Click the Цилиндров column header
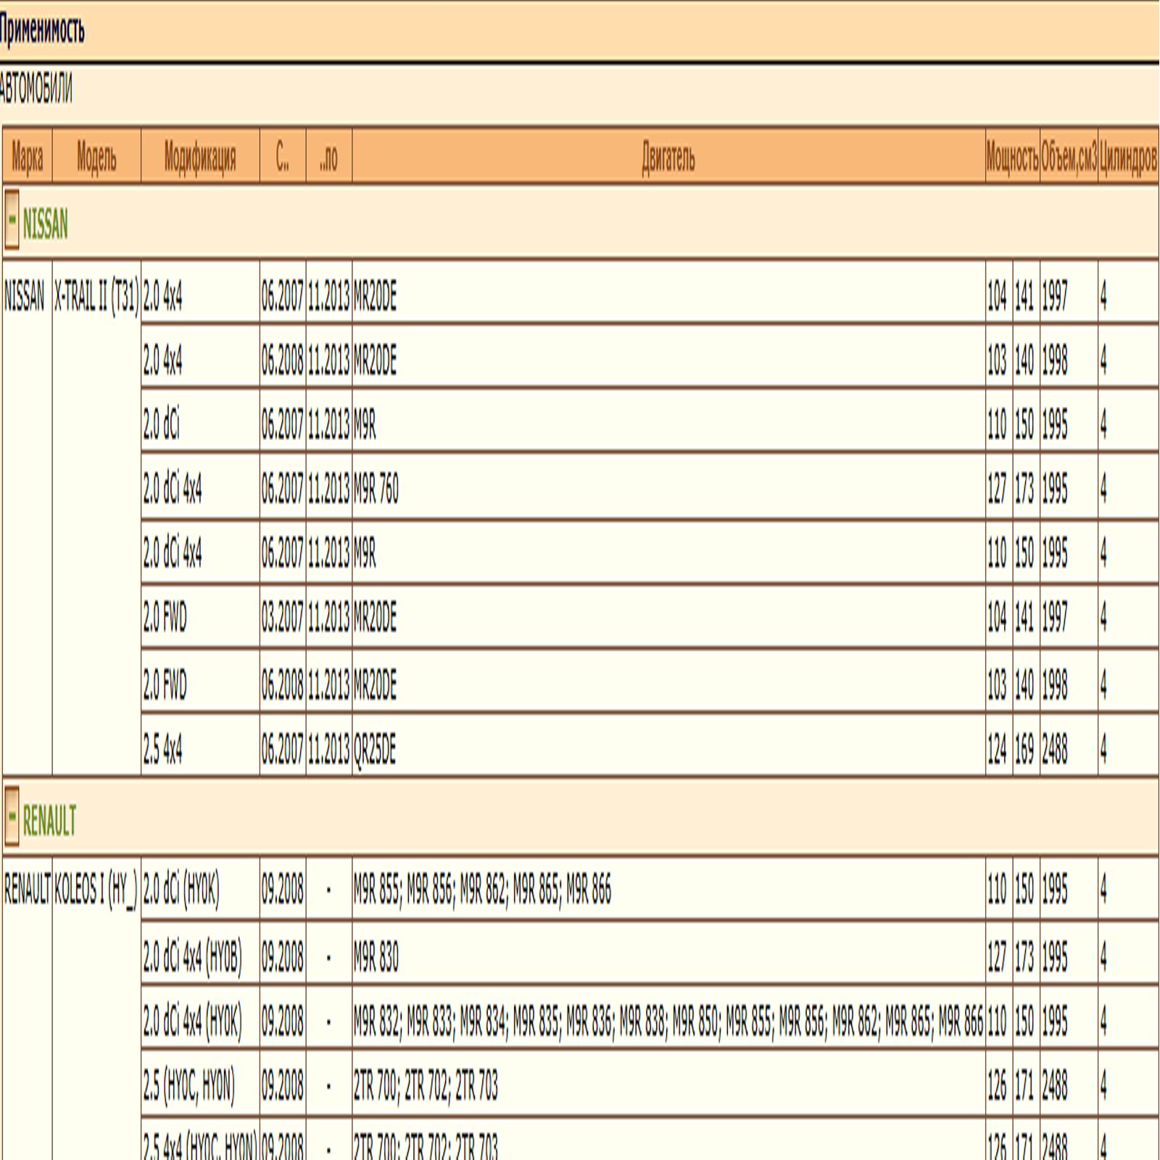The height and width of the screenshot is (1160, 1160). (x=1128, y=157)
